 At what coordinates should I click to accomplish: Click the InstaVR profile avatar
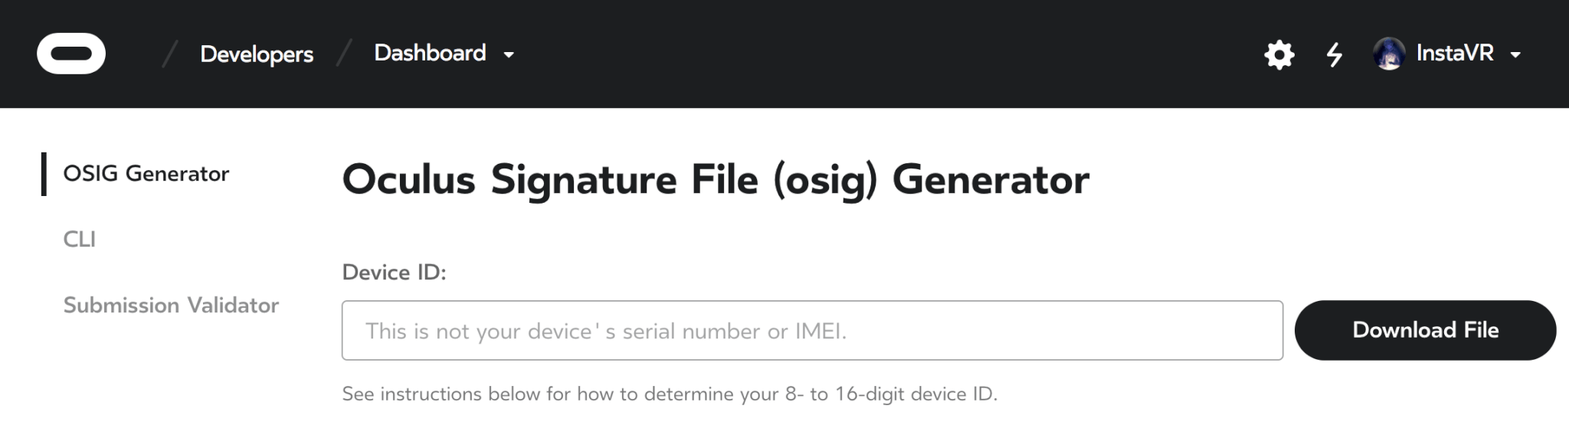coord(1389,54)
